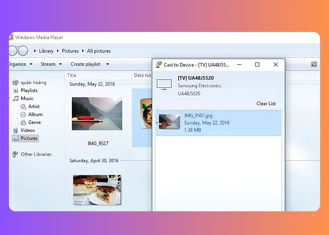Open the Other Libraries section

pos(16,155)
